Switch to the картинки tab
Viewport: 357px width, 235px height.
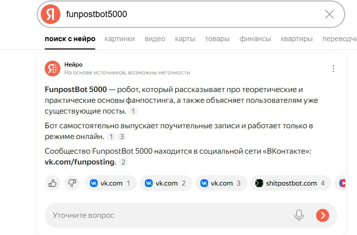point(120,39)
